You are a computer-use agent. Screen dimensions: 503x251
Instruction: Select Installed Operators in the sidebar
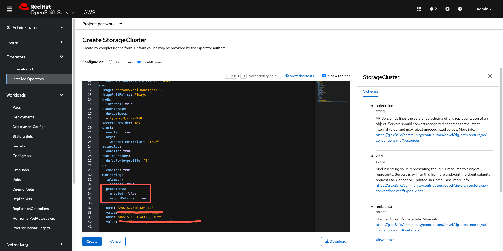point(28,79)
